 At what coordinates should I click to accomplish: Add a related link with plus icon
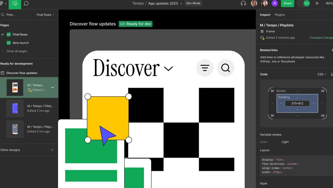pos(332,50)
